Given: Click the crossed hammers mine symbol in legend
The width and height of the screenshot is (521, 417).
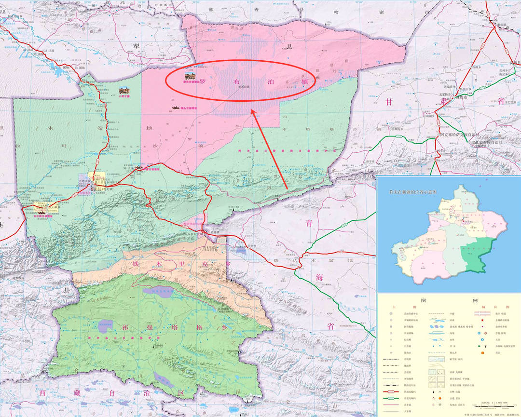Looking at the screenshot, I should [x=440, y=405].
